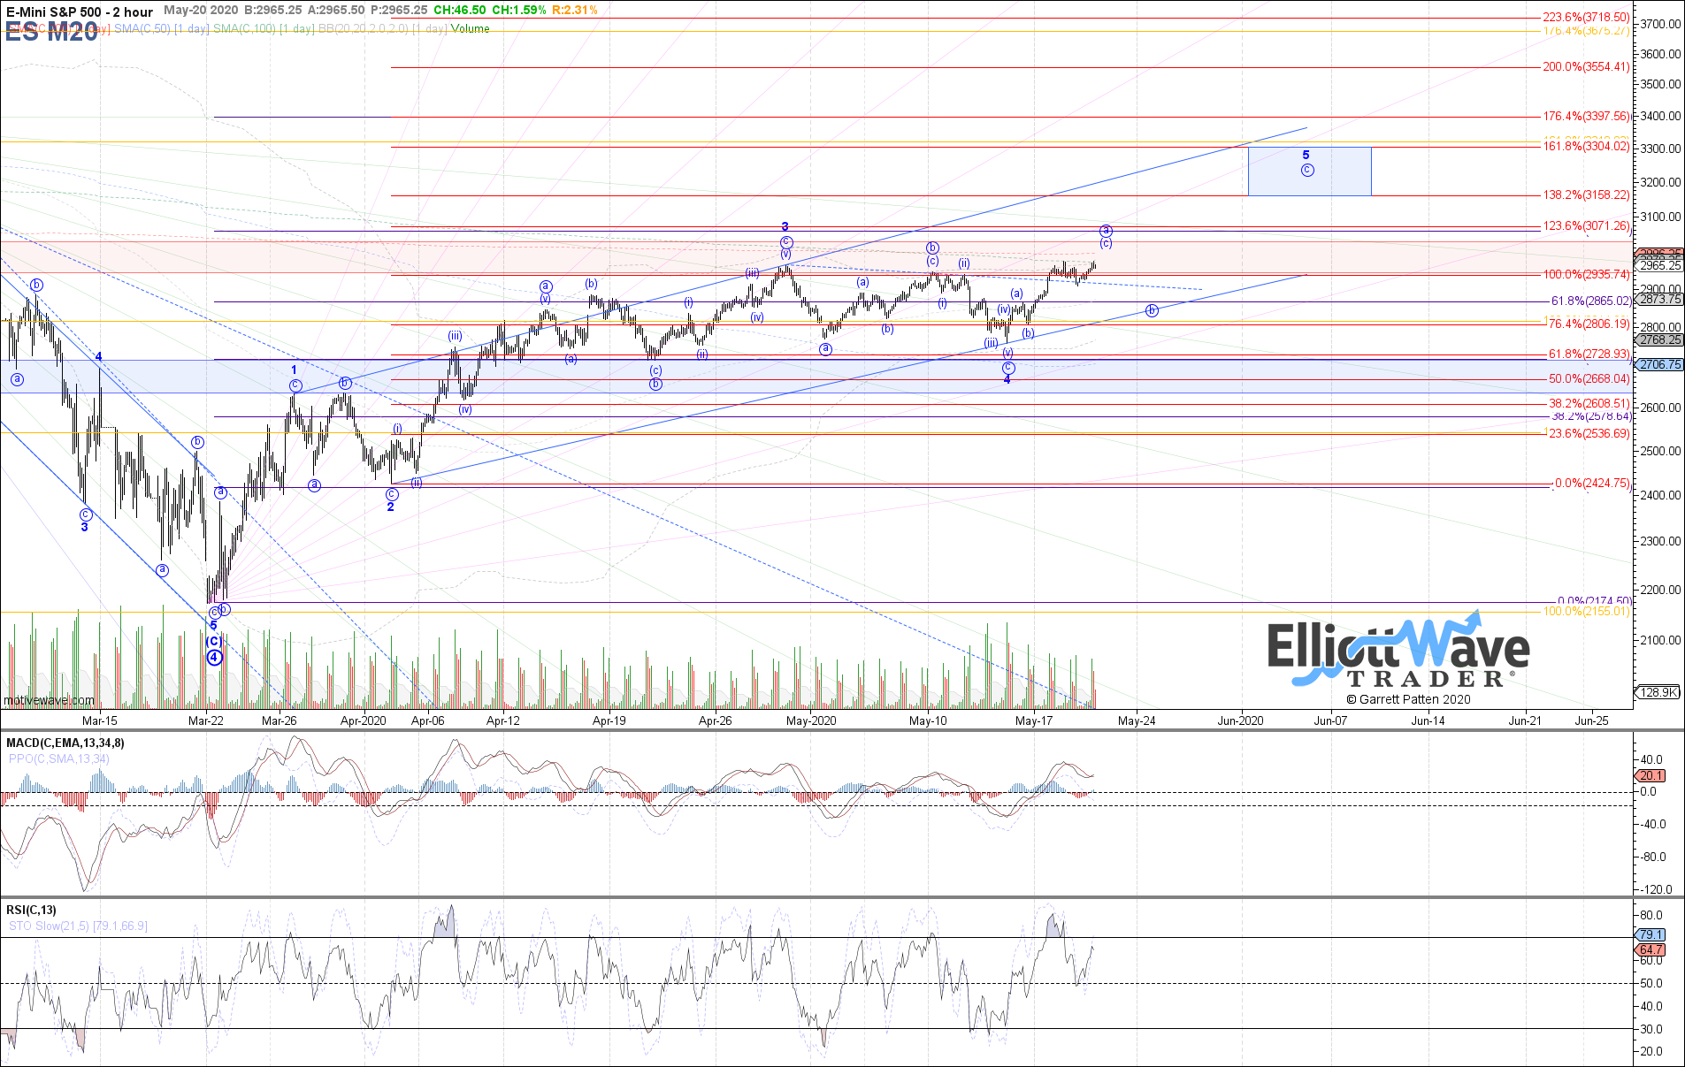This screenshot has width=1685, height=1067.
Task: Select the SMA(C,100) [1 day] study label
Action: (x=264, y=28)
